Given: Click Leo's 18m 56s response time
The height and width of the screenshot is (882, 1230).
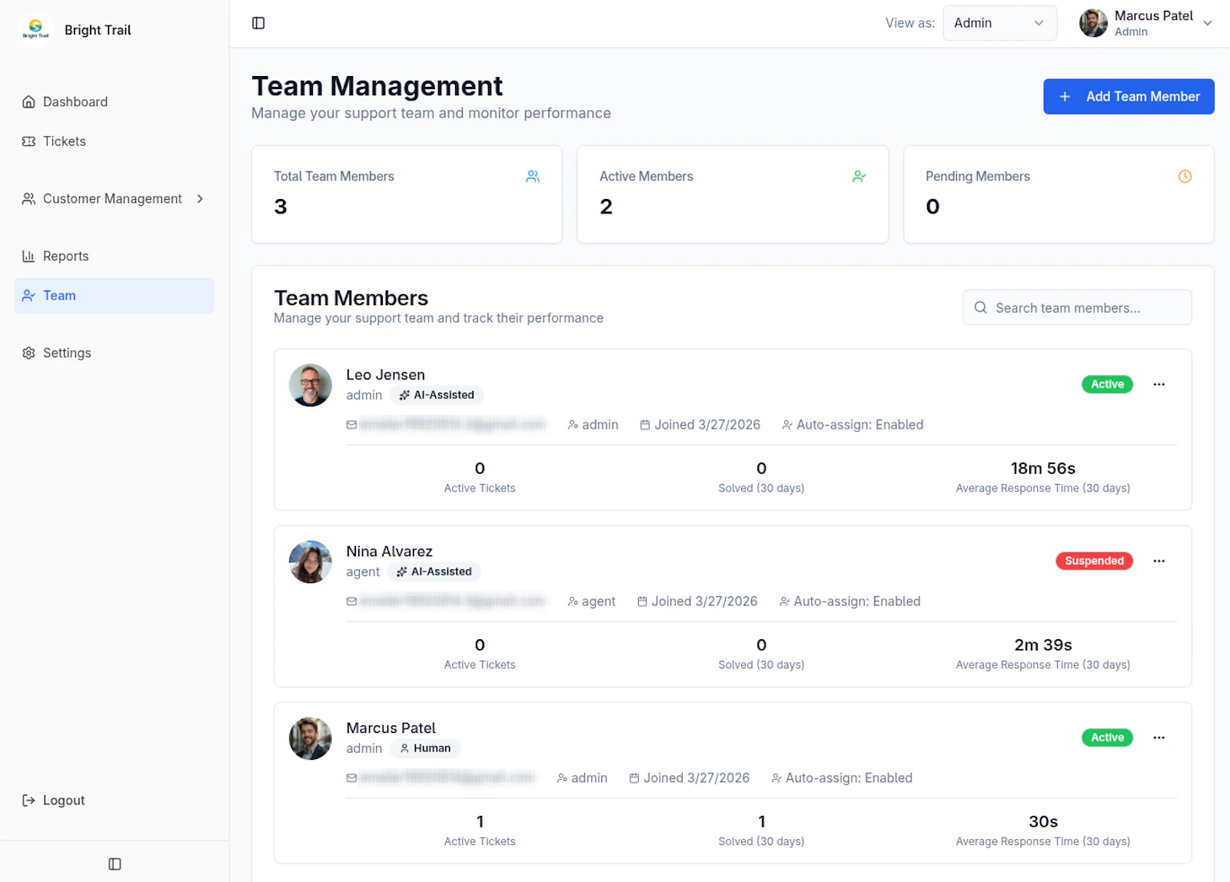Looking at the screenshot, I should [x=1042, y=469].
